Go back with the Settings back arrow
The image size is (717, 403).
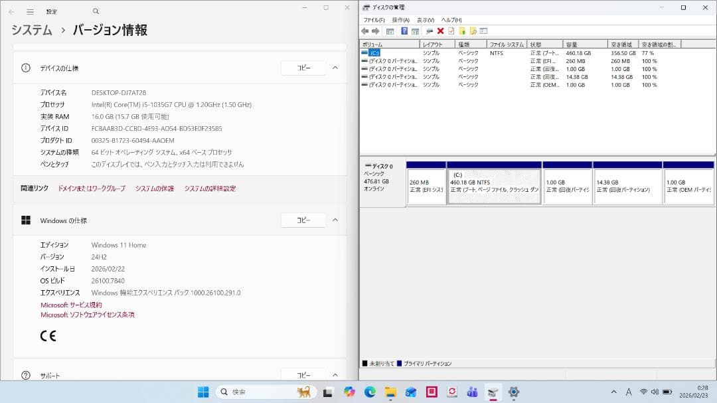tap(11, 11)
